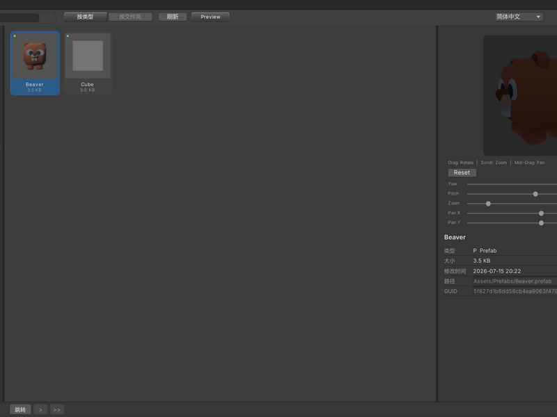Click the 'Cube' label under the thumbnail
The height and width of the screenshot is (417, 557).
88,84
